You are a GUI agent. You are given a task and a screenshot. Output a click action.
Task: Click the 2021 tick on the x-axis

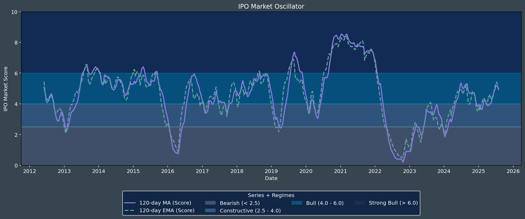tap(340, 171)
